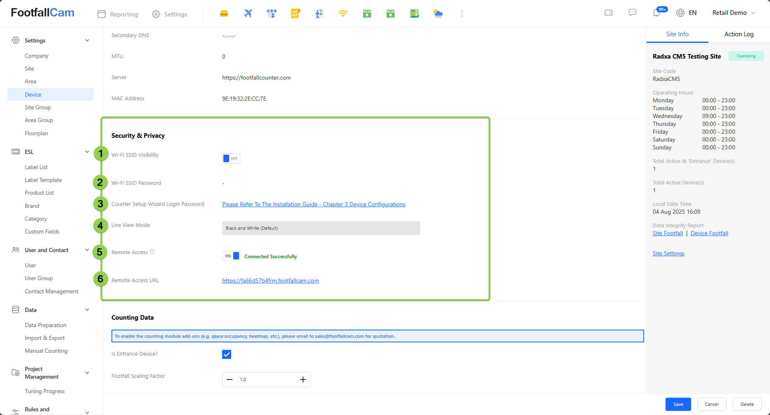
Task: Click the burger icon in top toolbar
Action: 224,14
